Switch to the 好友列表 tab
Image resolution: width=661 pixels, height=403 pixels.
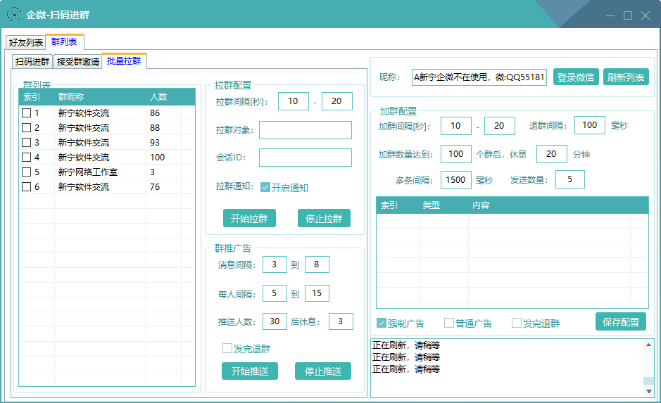click(26, 42)
